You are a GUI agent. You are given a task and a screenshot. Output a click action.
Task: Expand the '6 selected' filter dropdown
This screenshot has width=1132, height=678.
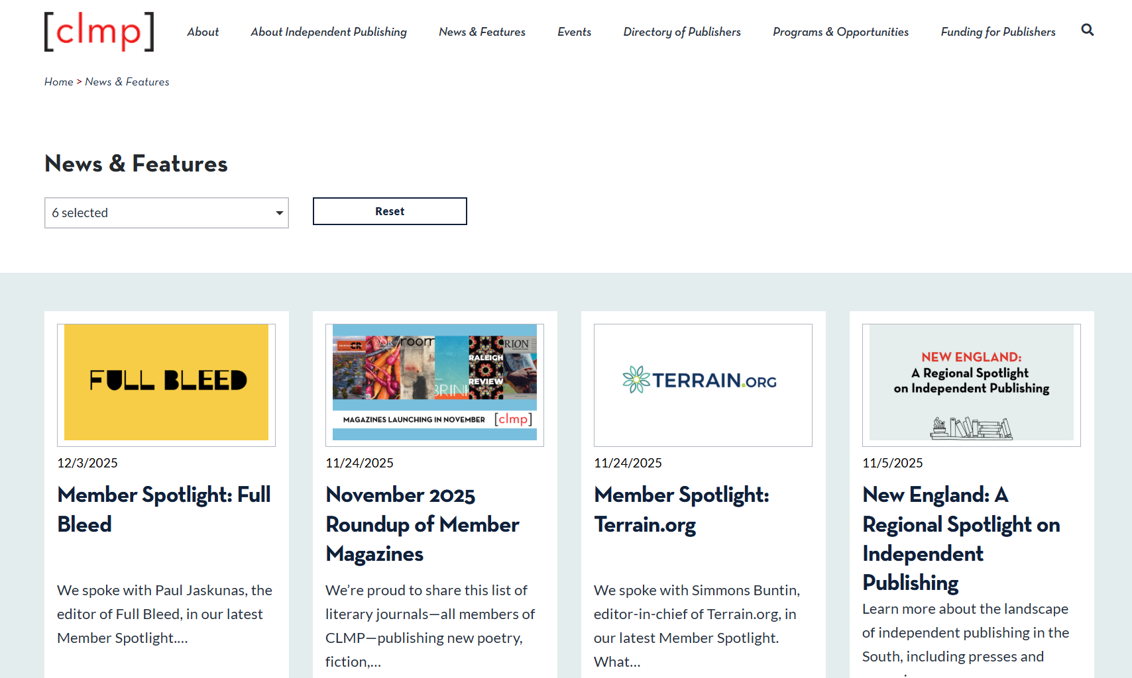pyautogui.click(x=166, y=213)
